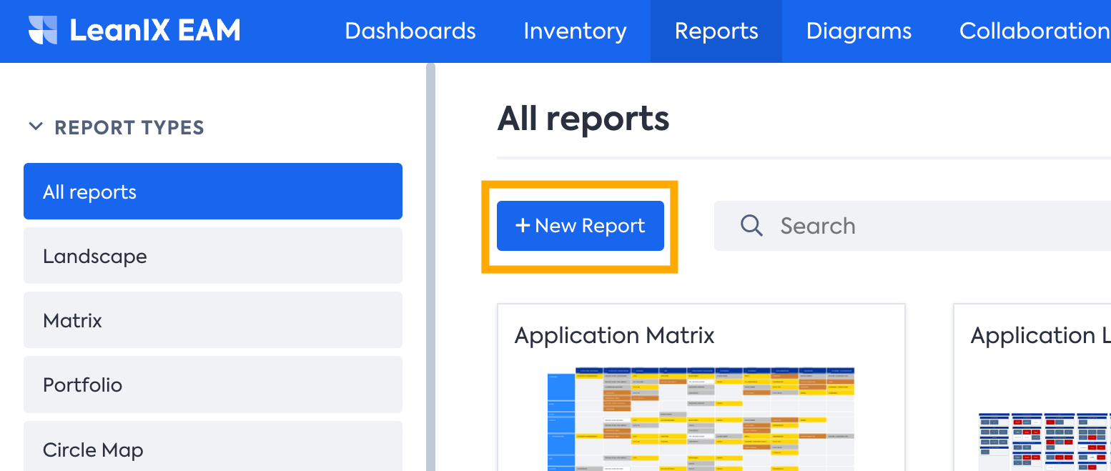This screenshot has width=1111, height=471.
Task: Filter by Circle Map report type
Action: 213,447
